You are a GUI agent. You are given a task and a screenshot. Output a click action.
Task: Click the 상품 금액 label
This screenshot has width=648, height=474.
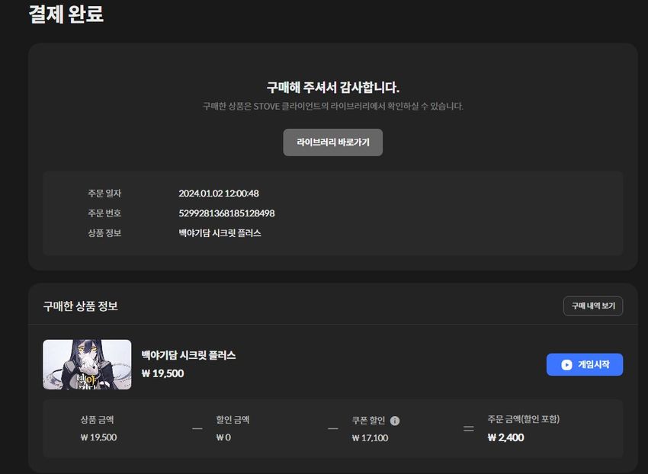pos(97,420)
